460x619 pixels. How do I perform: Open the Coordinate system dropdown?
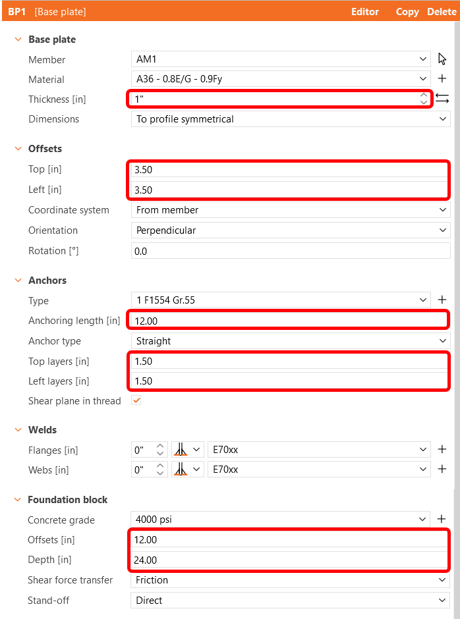pyautogui.click(x=290, y=209)
